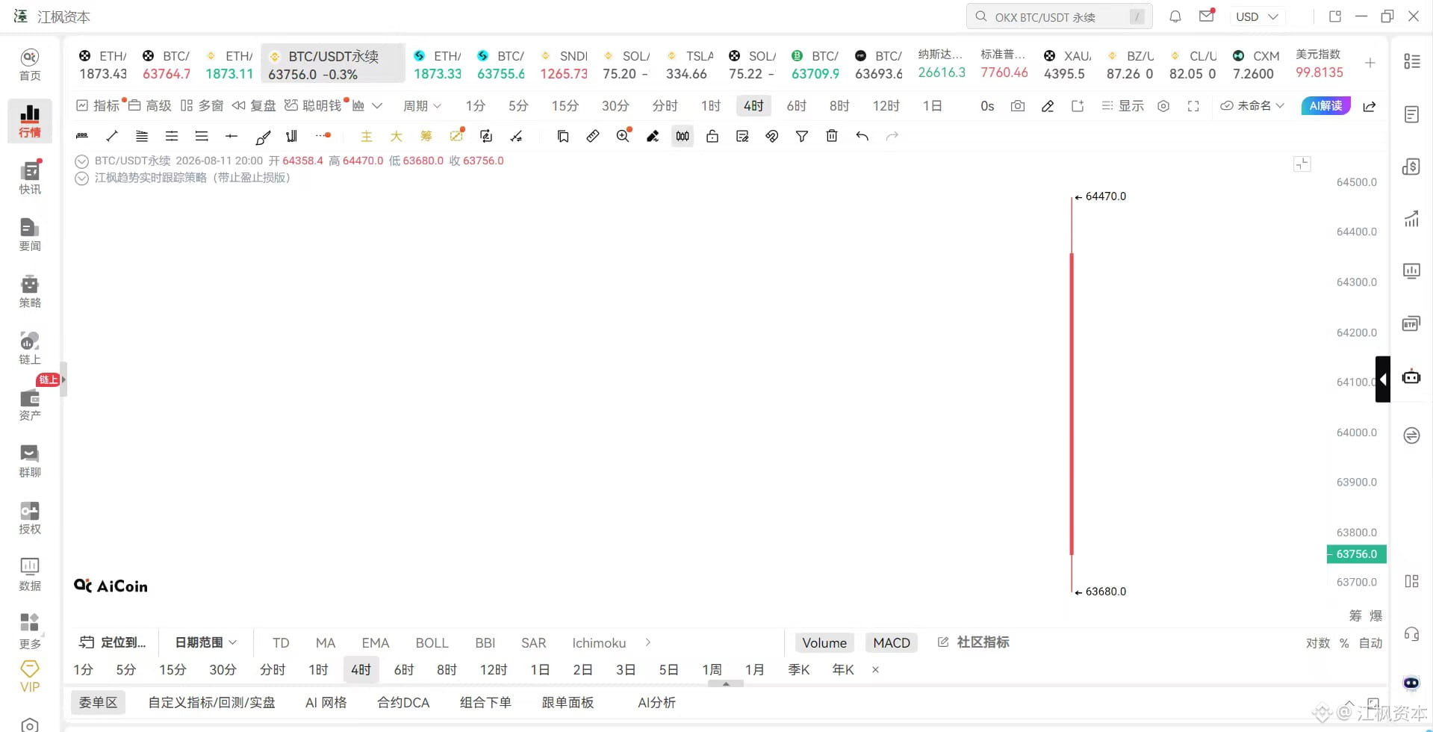Expand more indicators after Ichimoku
The height and width of the screenshot is (732, 1433).
[x=648, y=642]
